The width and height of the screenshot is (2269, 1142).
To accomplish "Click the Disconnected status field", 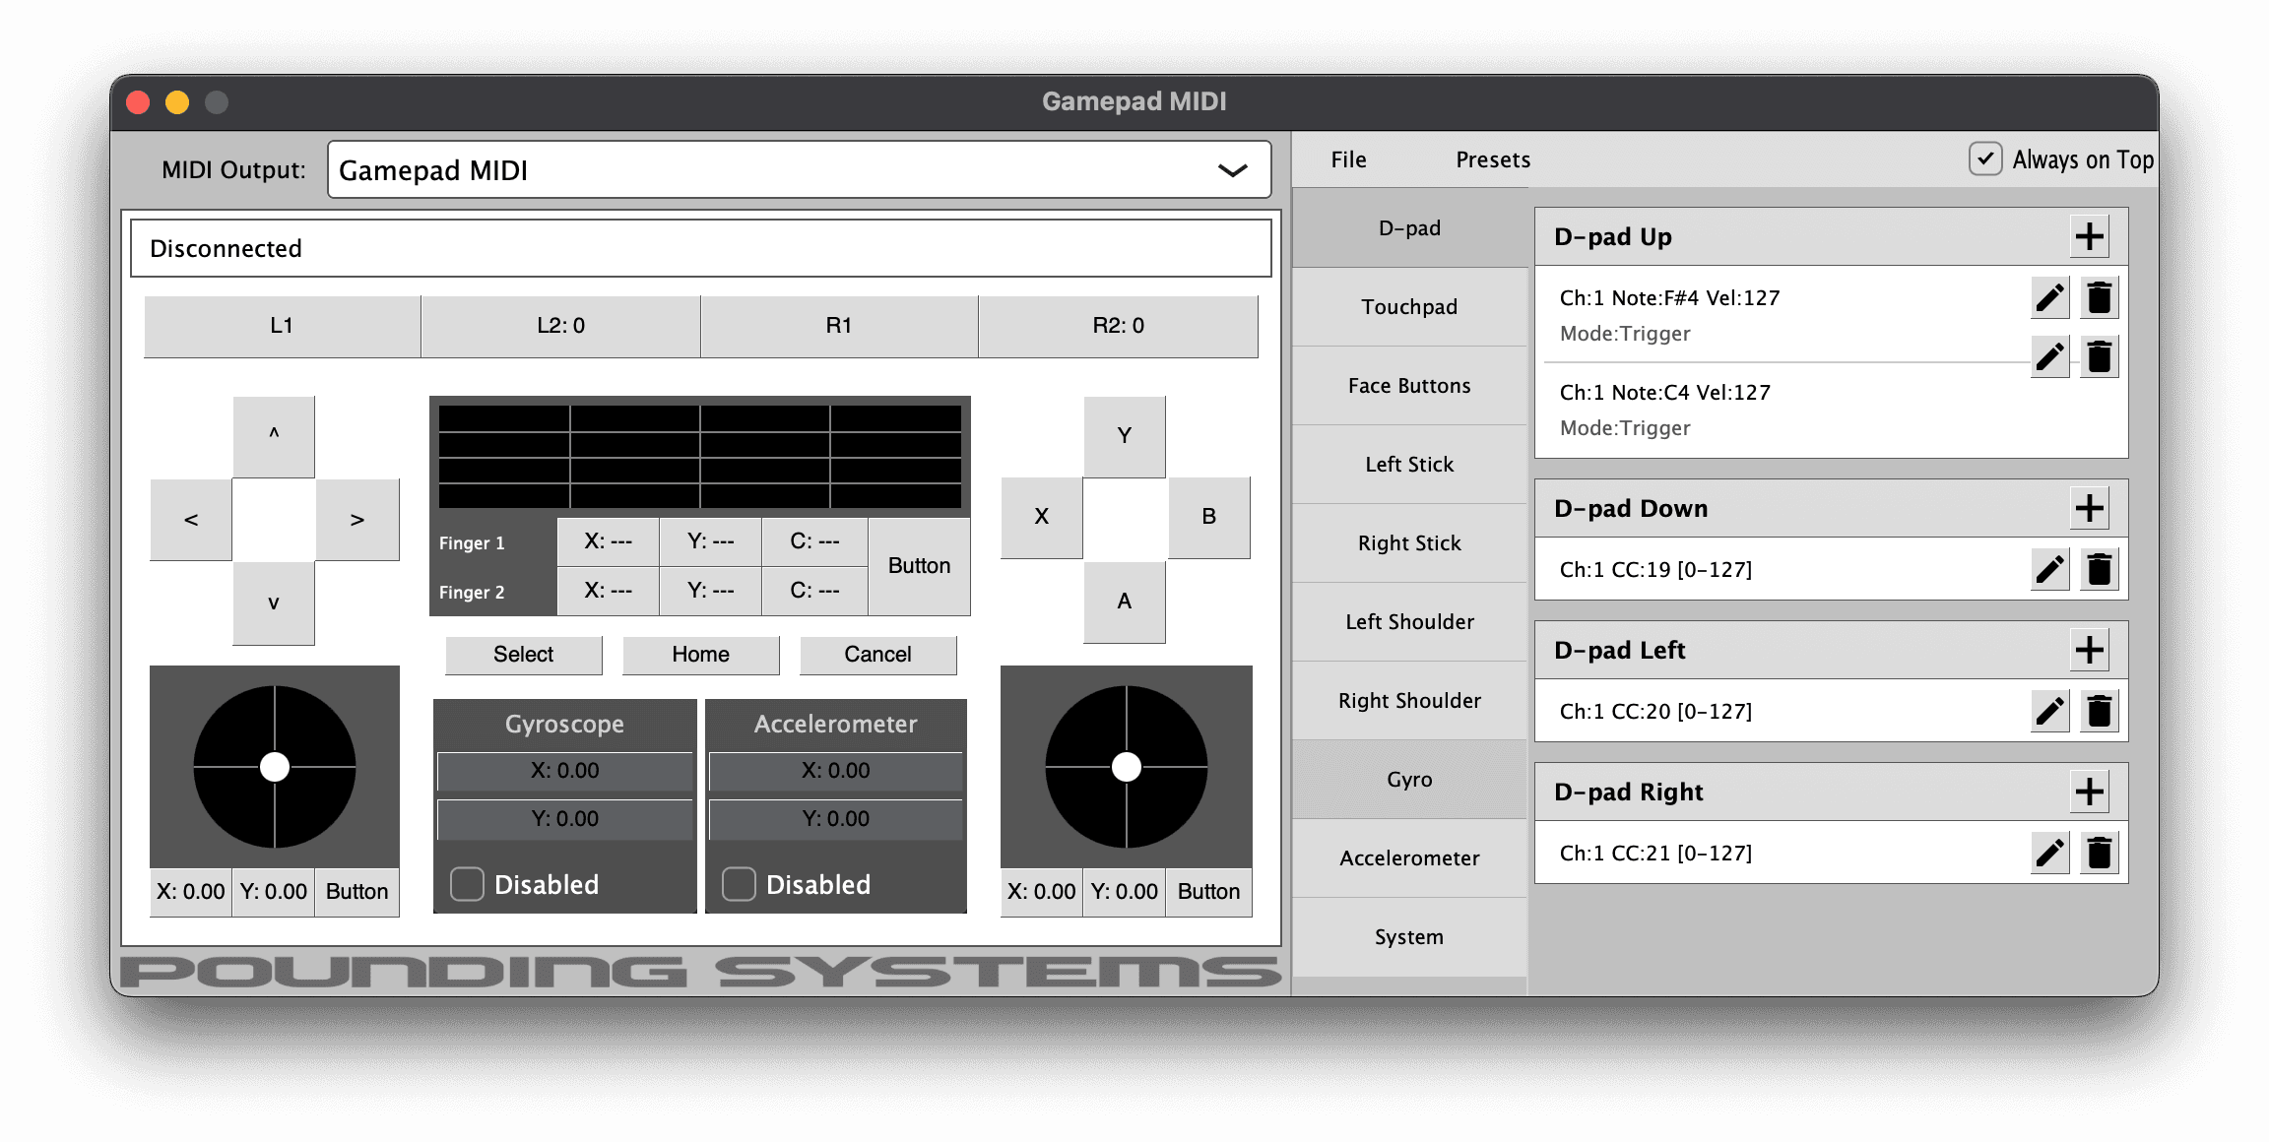I will point(699,248).
